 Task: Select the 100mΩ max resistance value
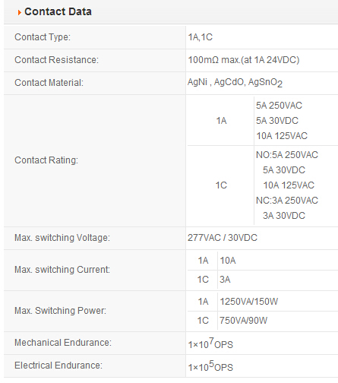tap(244, 60)
